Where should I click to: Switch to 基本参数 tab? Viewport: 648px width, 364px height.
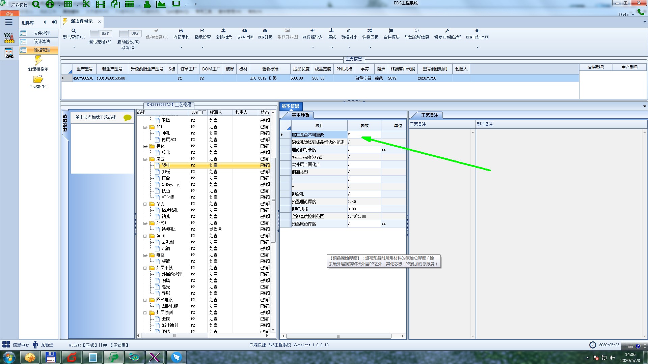[x=300, y=115]
